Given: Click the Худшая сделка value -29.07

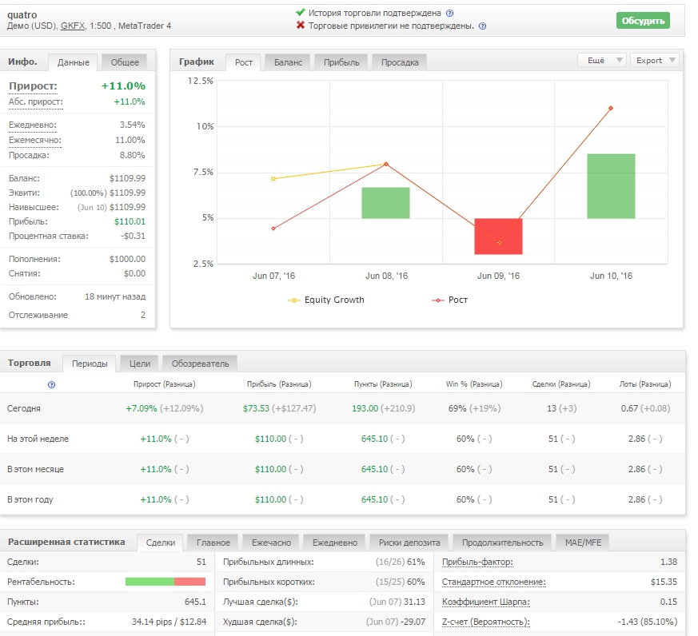Looking at the screenshot, I should point(413,622).
